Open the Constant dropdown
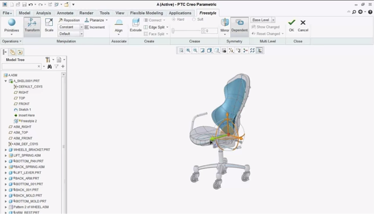Viewport: 374px width, 214px height. coord(71,27)
